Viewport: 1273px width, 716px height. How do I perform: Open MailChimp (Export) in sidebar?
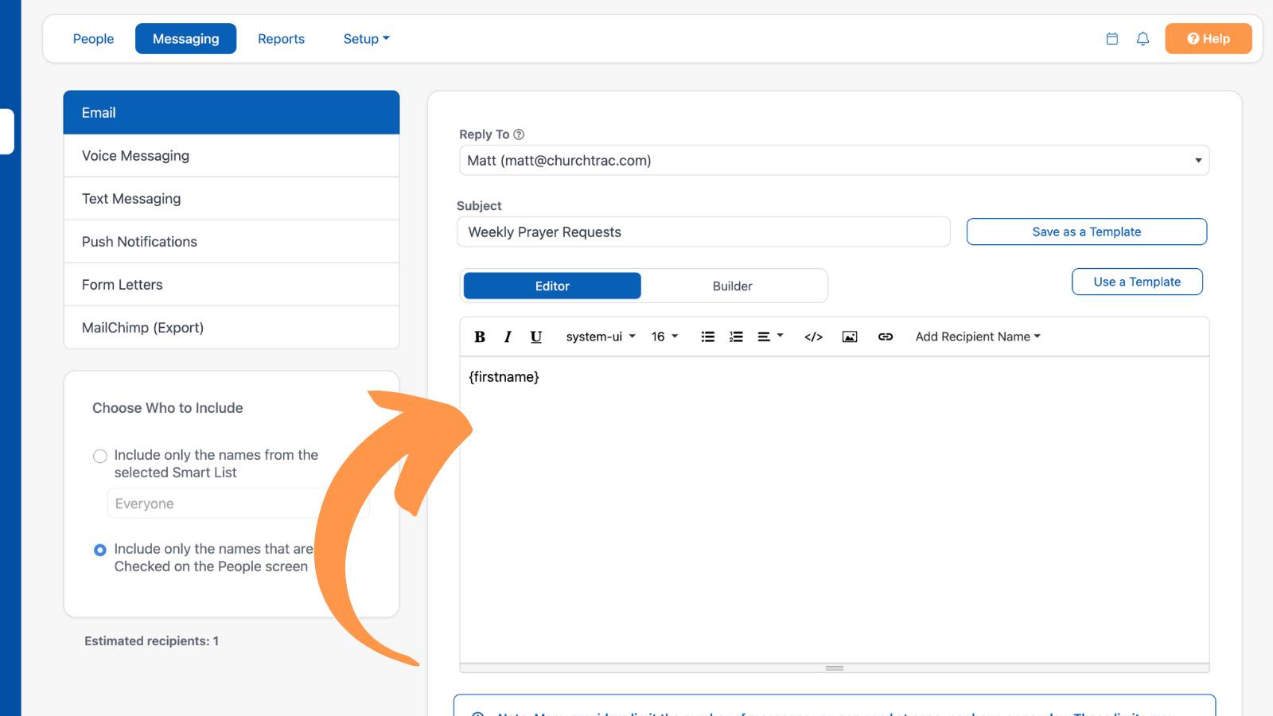click(x=232, y=328)
